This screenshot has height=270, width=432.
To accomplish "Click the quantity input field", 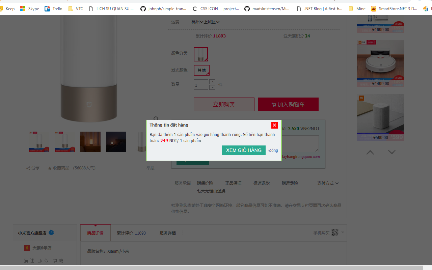I will pyautogui.click(x=201, y=85).
